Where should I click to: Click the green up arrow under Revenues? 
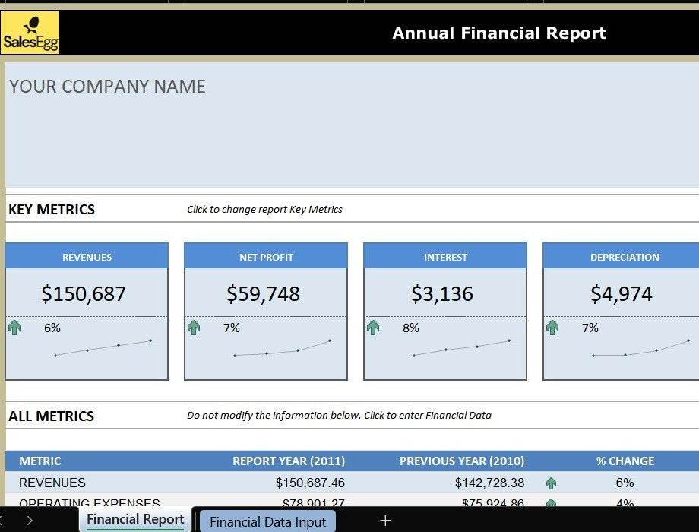pyautogui.click(x=14, y=328)
